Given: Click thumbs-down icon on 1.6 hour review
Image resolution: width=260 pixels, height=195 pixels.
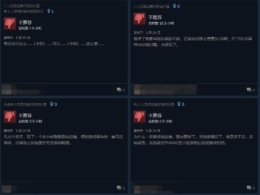Looking at the screenshot, I should (x=10, y=24).
